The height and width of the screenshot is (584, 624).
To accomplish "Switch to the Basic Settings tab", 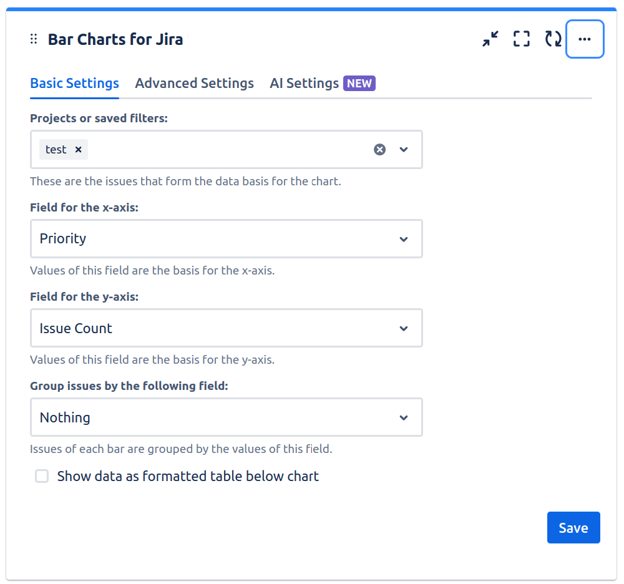I will [x=74, y=84].
